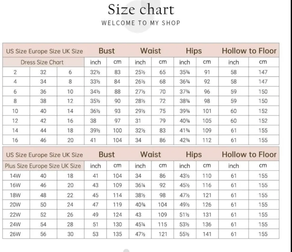Click the Hips header in the top table
292x252 pixels.
coord(194,51)
